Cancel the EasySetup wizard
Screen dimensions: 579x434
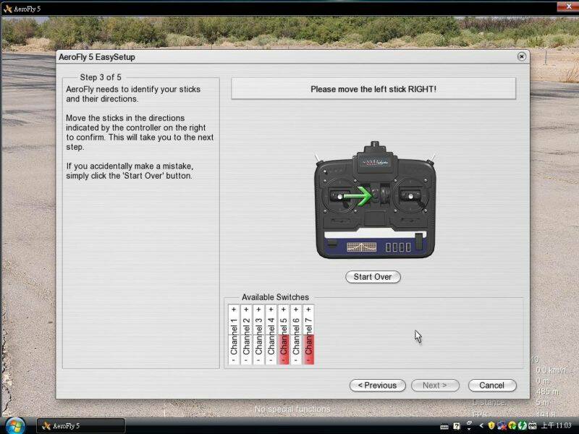coord(491,386)
